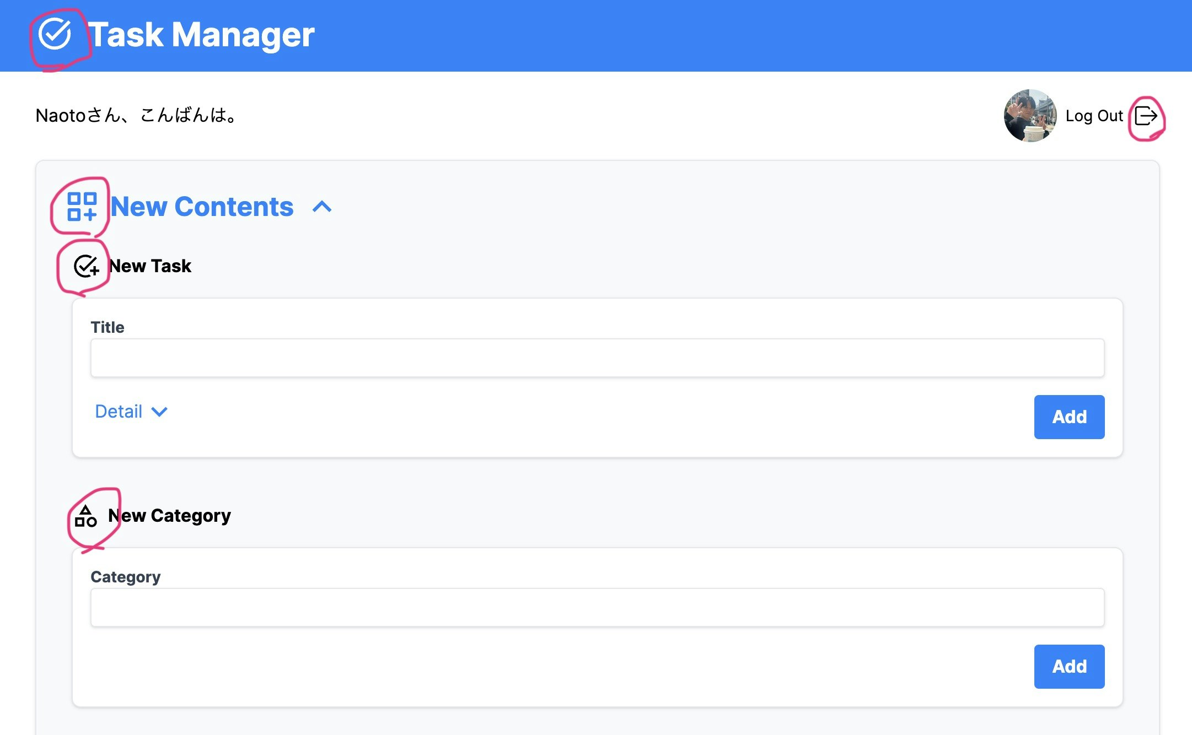Screen dimensions: 1192x735
Task: Click the Detail link text
Action: pyautogui.click(x=119, y=412)
